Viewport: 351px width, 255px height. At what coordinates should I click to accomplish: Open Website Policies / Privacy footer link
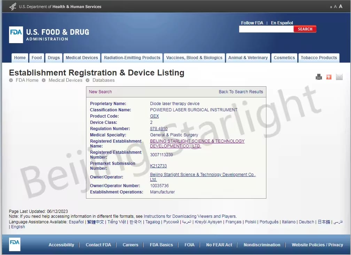pyautogui.click(x=318, y=245)
